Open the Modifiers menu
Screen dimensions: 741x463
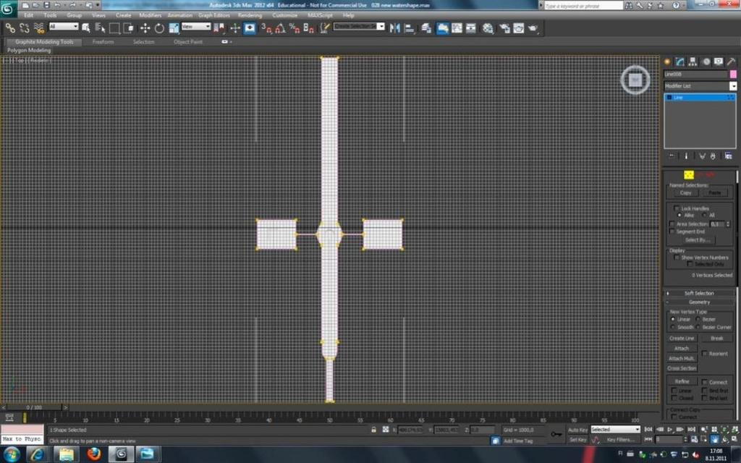click(151, 15)
